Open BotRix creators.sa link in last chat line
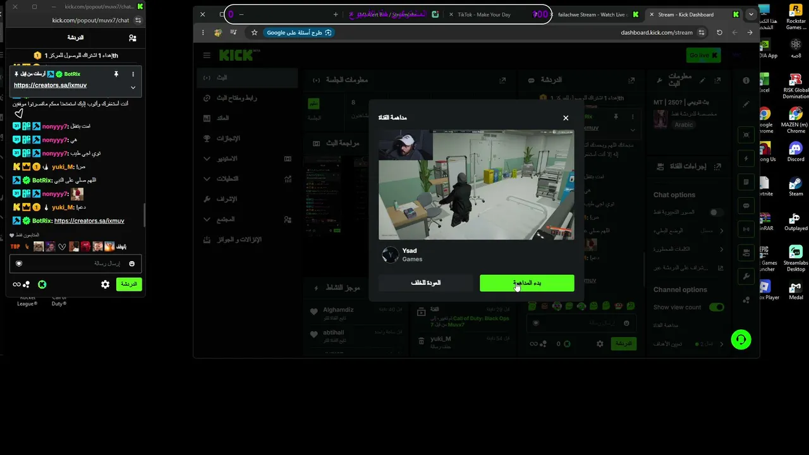Viewport: 809px width, 455px height. (89, 221)
